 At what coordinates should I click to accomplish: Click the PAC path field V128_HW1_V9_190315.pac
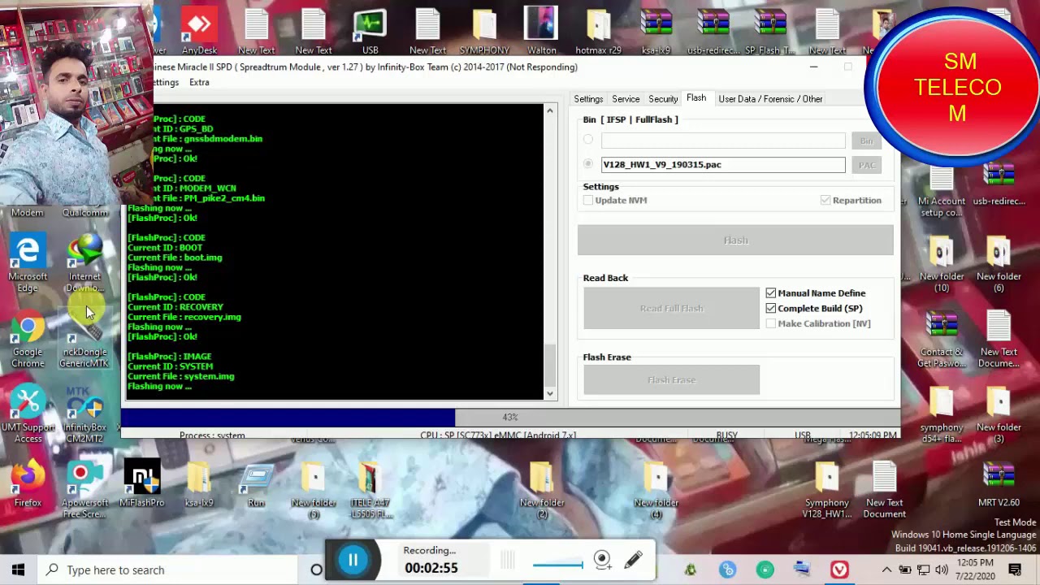pos(723,165)
